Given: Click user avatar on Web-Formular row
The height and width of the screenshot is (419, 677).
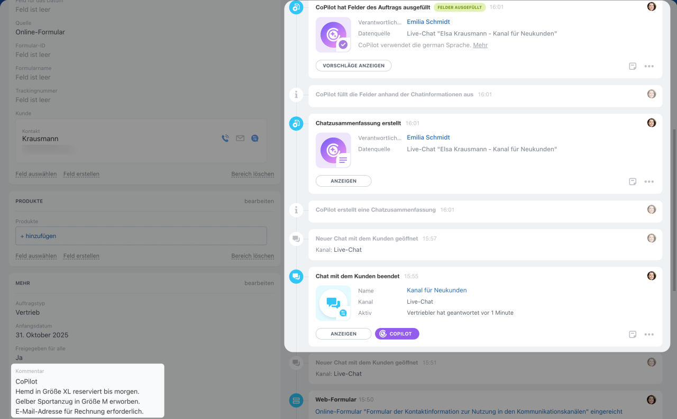Looking at the screenshot, I should tap(652, 399).
